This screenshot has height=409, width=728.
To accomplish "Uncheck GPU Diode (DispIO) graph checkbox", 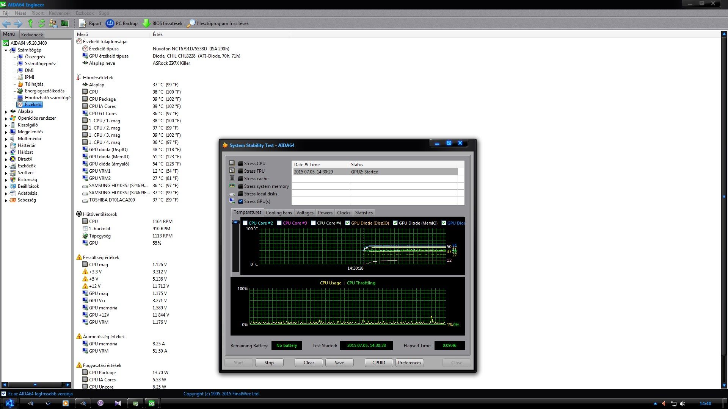I will pos(347,223).
